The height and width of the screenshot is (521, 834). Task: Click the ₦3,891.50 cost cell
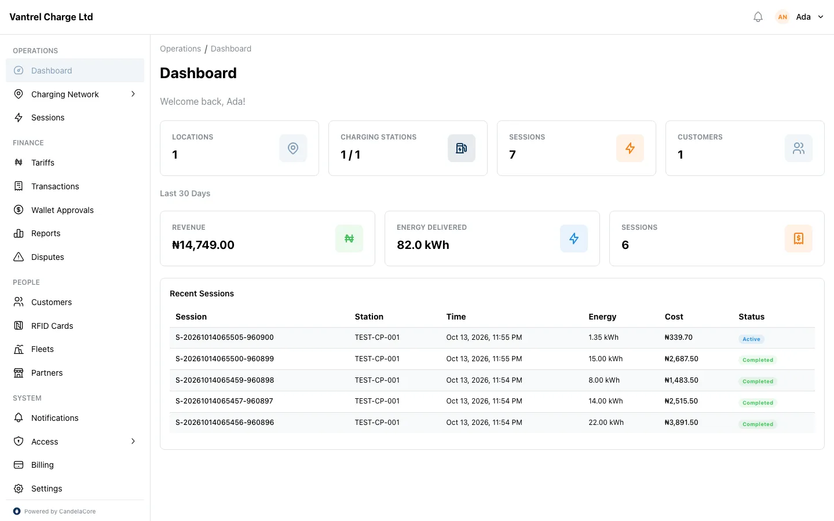[682, 423]
